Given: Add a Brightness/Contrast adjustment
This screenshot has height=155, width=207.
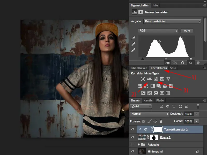Looking at the screenshot, I should click(143, 79).
